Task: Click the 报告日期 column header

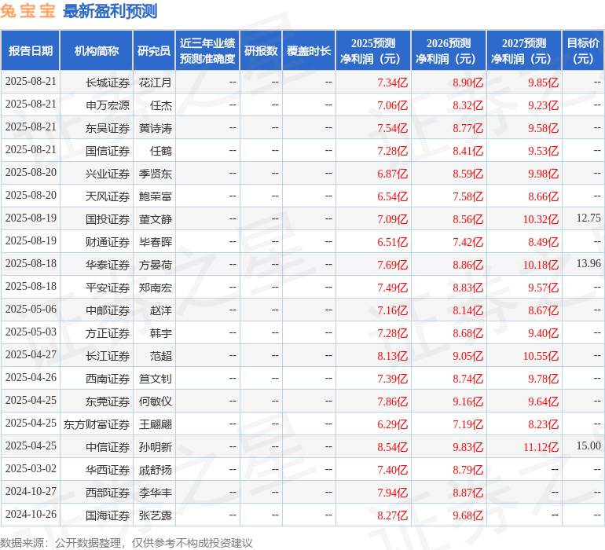Action: click(x=30, y=50)
